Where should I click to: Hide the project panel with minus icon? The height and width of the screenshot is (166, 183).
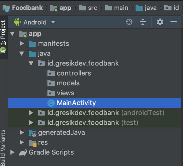click(x=174, y=22)
